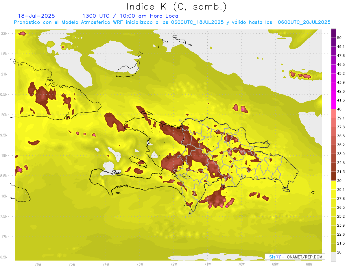Pick the olive swatch between 20 and 21.3

point(333,247)
